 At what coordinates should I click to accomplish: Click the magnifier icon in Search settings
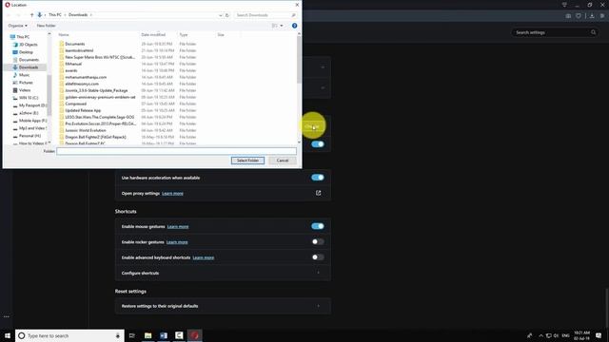(x=593, y=32)
